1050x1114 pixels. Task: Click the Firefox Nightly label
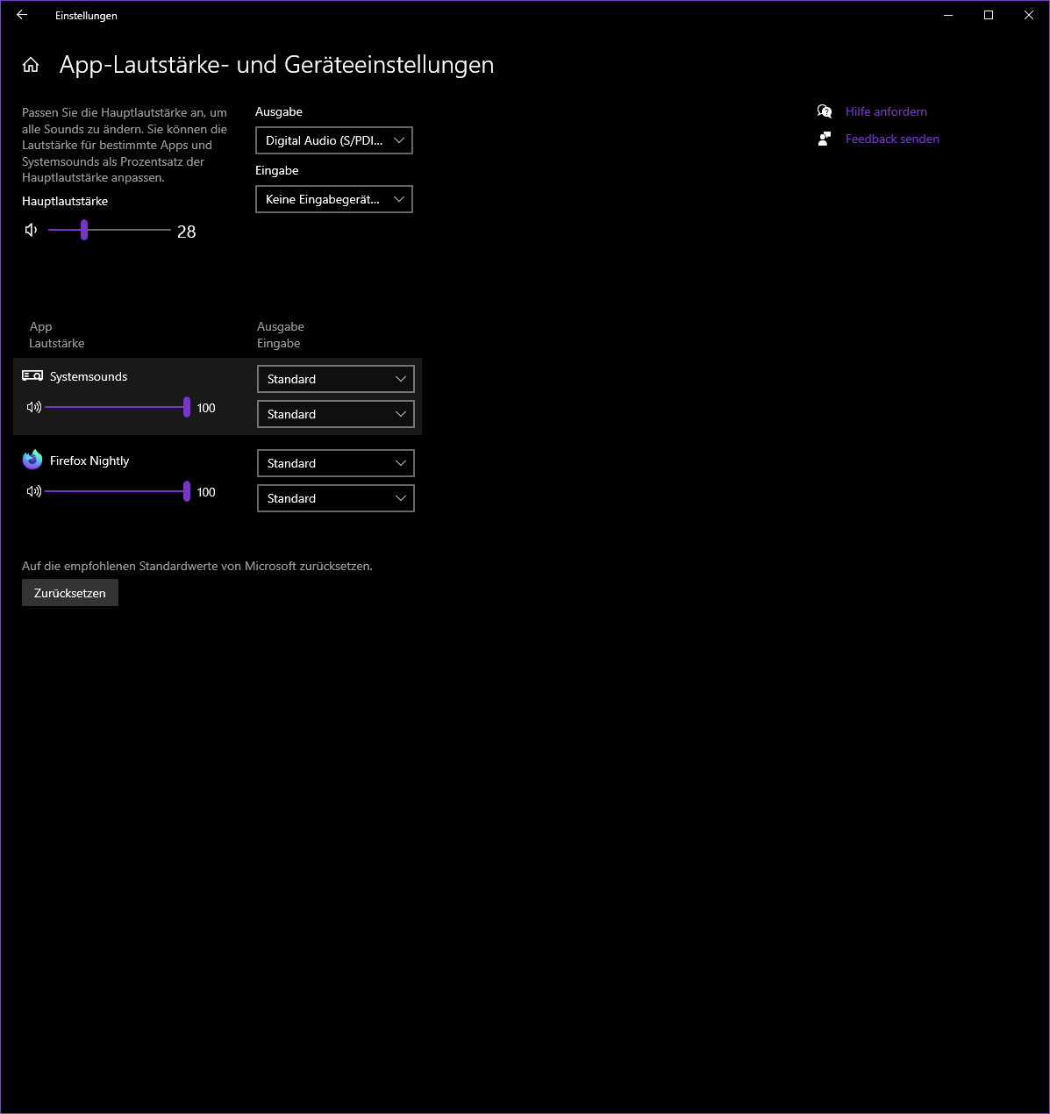(89, 461)
